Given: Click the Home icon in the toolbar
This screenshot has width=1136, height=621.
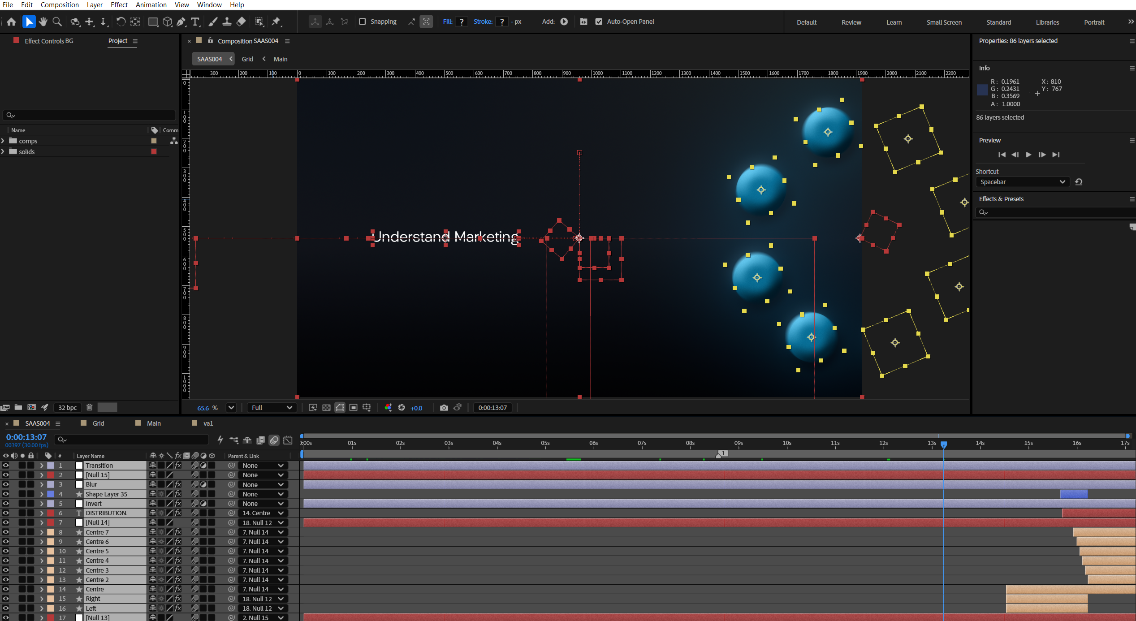Looking at the screenshot, I should pos(11,22).
